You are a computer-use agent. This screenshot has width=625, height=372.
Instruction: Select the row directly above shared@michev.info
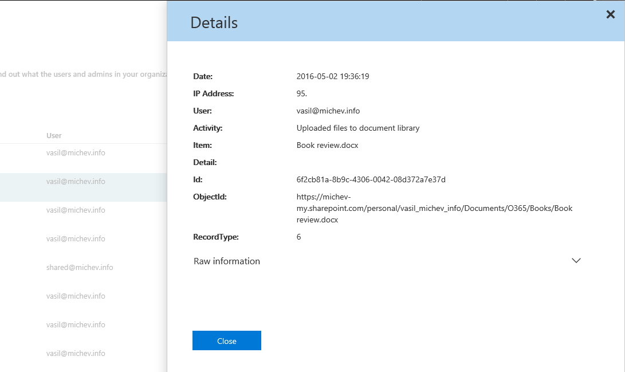point(76,238)
